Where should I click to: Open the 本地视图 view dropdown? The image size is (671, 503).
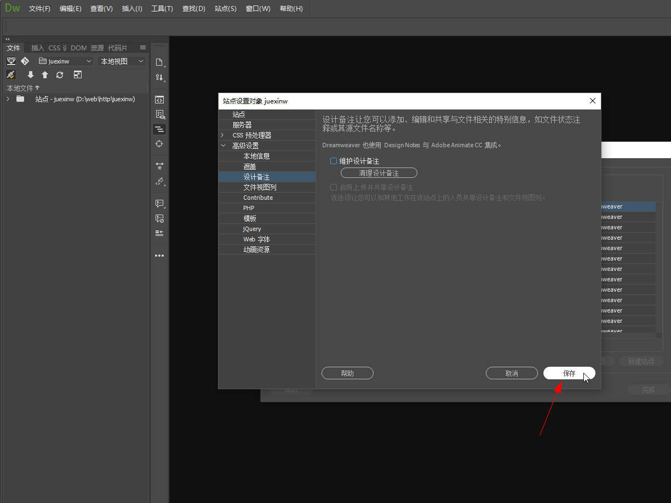tap(122, 61)
